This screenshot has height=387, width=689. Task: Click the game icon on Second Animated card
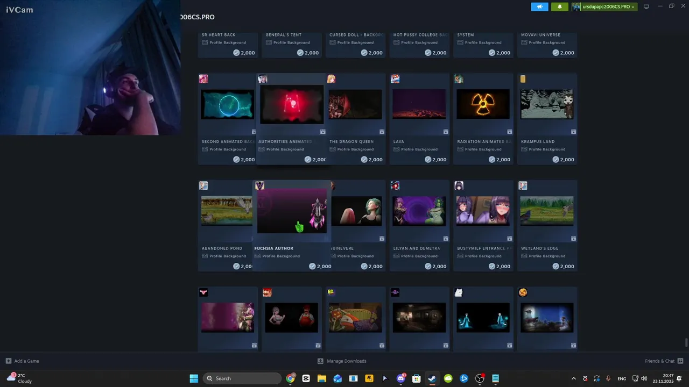[203, 79]
